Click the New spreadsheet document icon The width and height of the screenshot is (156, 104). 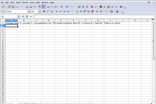[x=4, y=7]
